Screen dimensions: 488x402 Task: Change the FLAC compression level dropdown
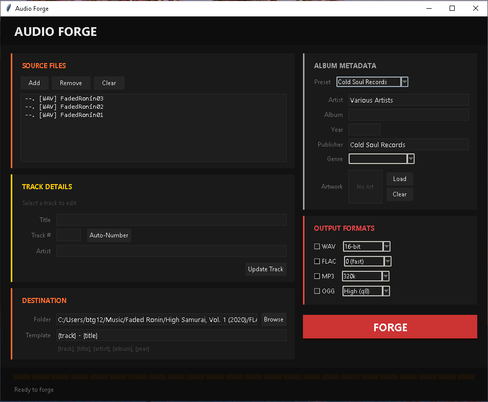tap(388, 261)
